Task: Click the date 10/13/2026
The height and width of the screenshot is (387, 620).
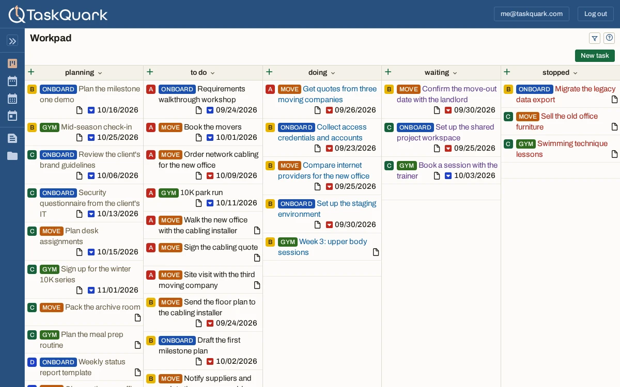Action: [118, 214]
